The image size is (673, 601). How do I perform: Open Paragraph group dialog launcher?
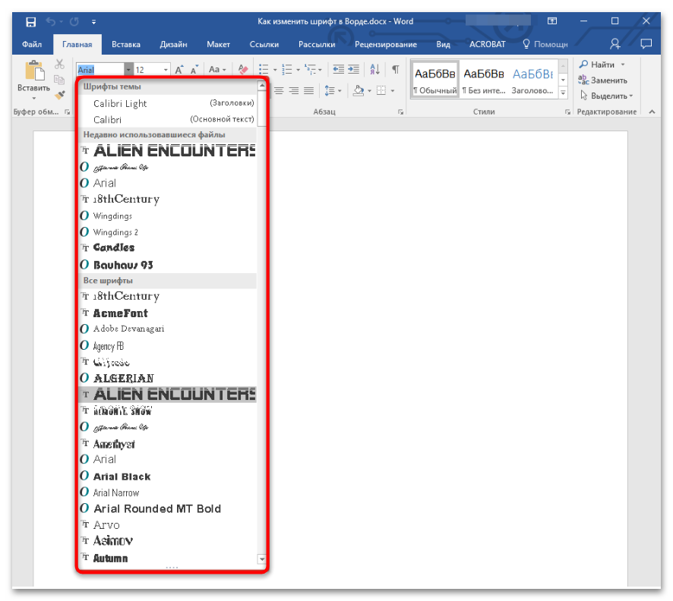400,112
